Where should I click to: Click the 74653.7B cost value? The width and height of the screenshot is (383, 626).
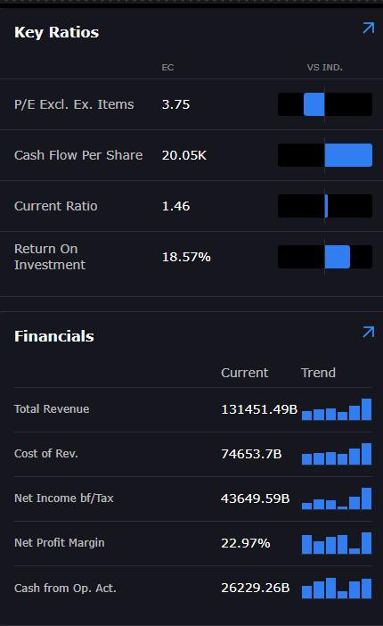click(x=251, y=454)
